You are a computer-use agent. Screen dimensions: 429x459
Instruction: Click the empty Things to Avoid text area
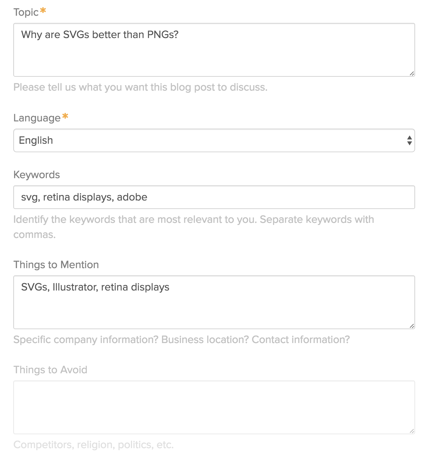214,407
